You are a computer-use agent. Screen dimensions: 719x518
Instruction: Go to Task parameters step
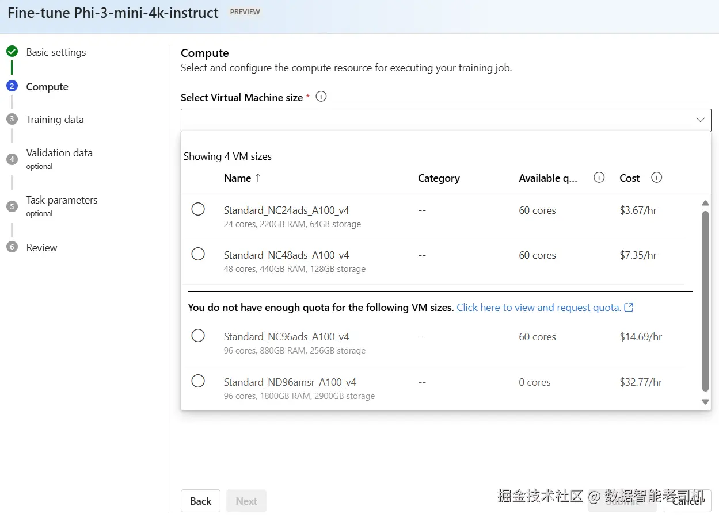(x=62, y=200)
